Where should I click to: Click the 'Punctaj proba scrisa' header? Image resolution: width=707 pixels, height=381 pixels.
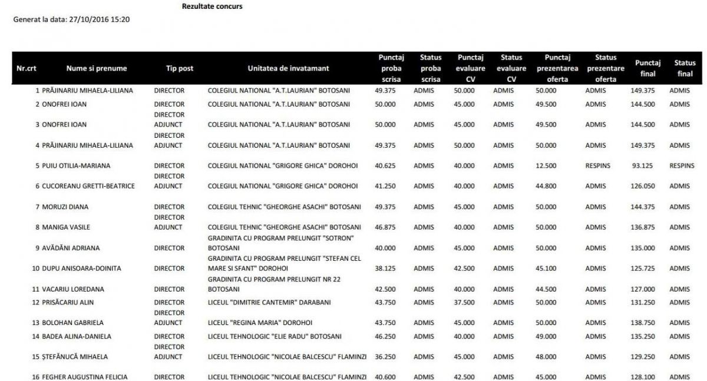click(391, 68)
